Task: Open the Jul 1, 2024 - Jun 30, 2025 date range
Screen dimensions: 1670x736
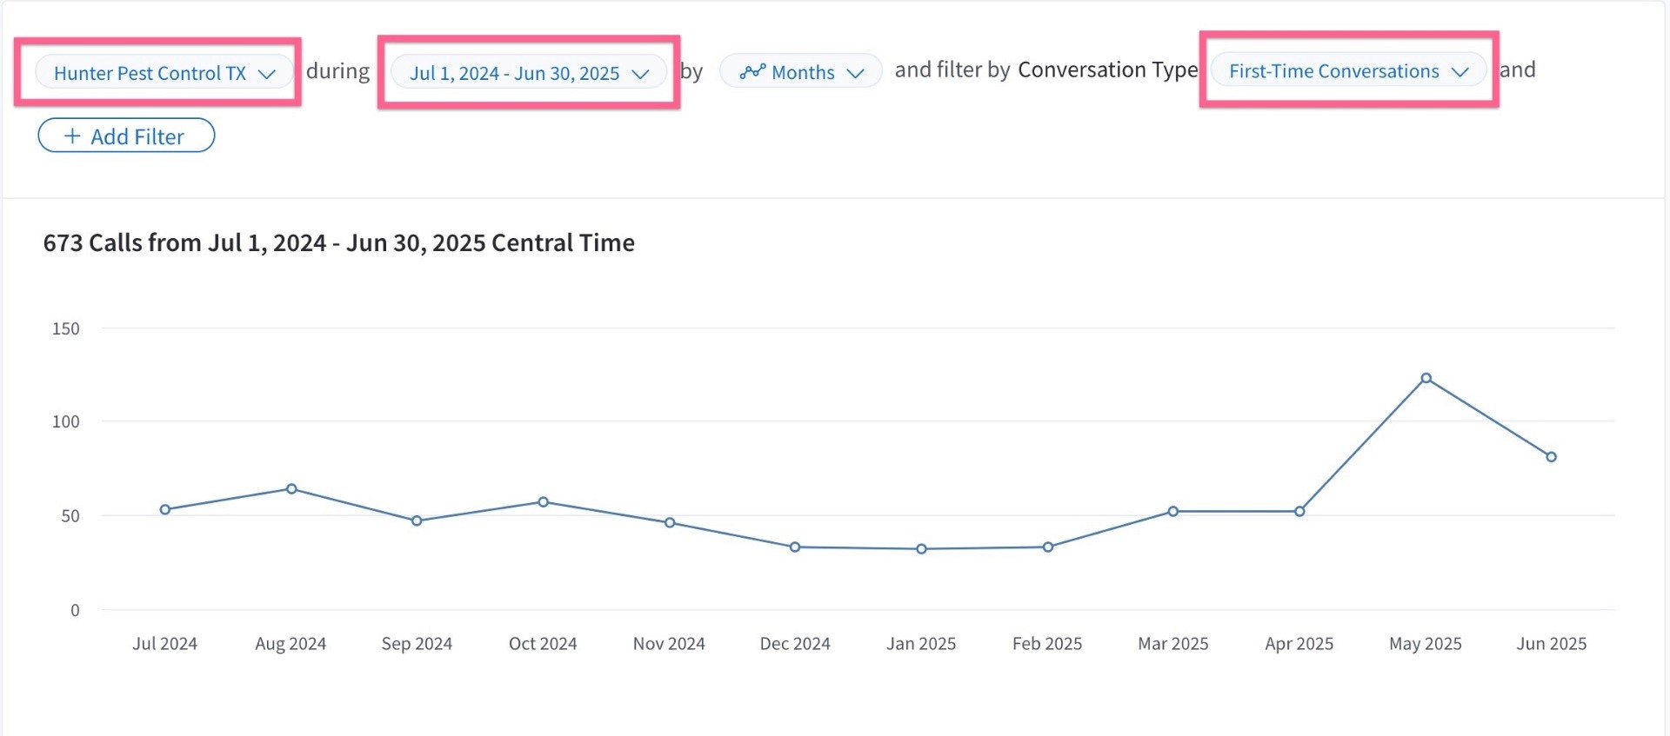Action: [x=529, y=72]
